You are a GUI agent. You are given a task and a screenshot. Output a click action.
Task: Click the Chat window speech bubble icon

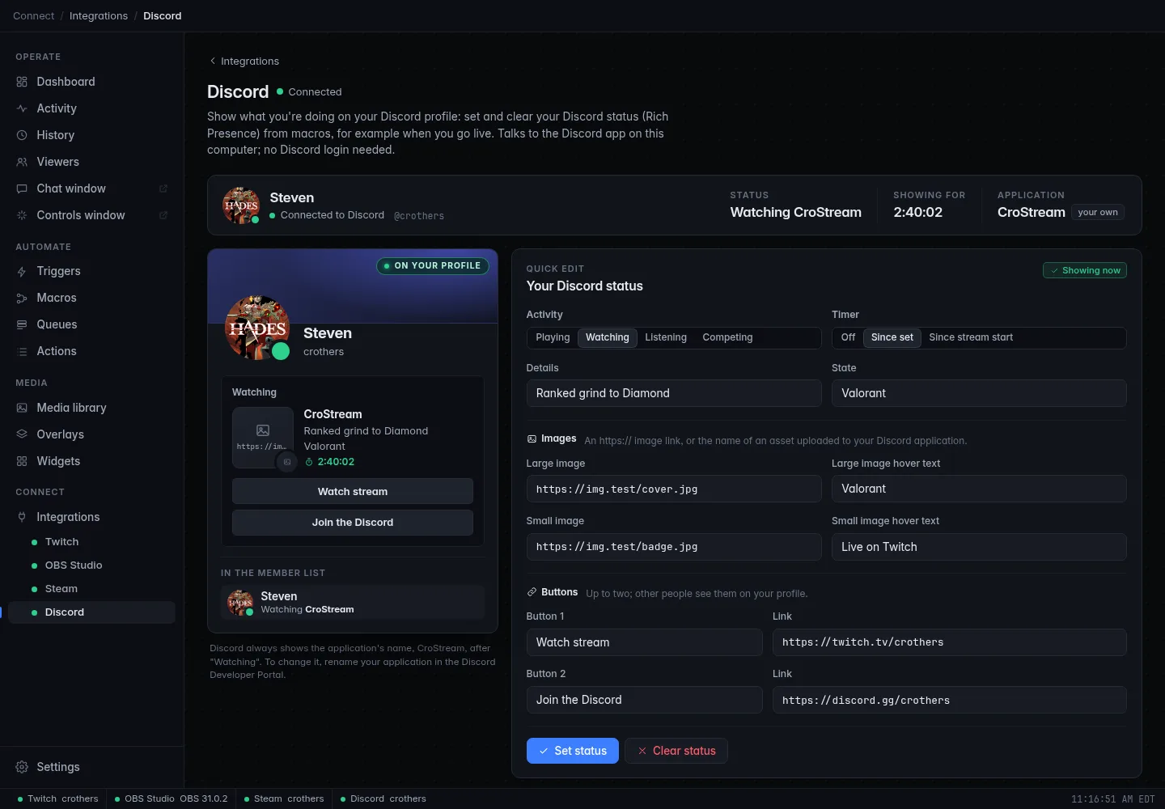(22, 188)
